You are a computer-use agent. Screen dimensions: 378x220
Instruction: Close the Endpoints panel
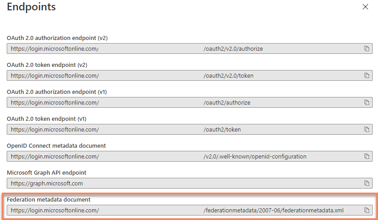pyautogui.click(x=365, y=7)
